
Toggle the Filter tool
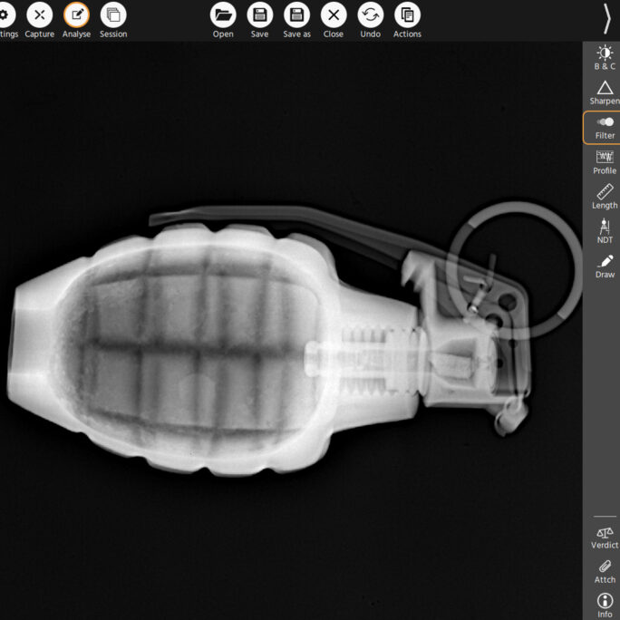pos(605,127)
